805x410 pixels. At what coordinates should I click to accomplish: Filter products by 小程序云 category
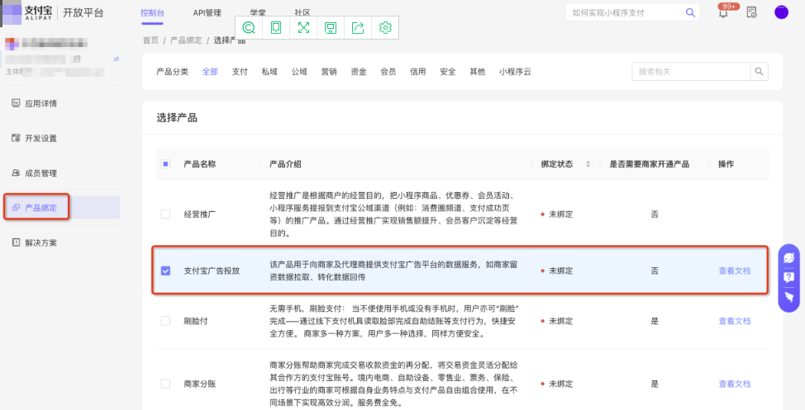coord(515,72)
